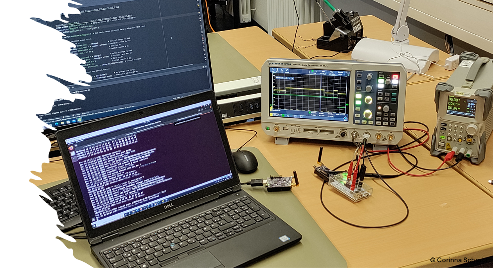
Task: Select C4 channel label on the oscilloscope screen
Action: [x=301, y=116]
